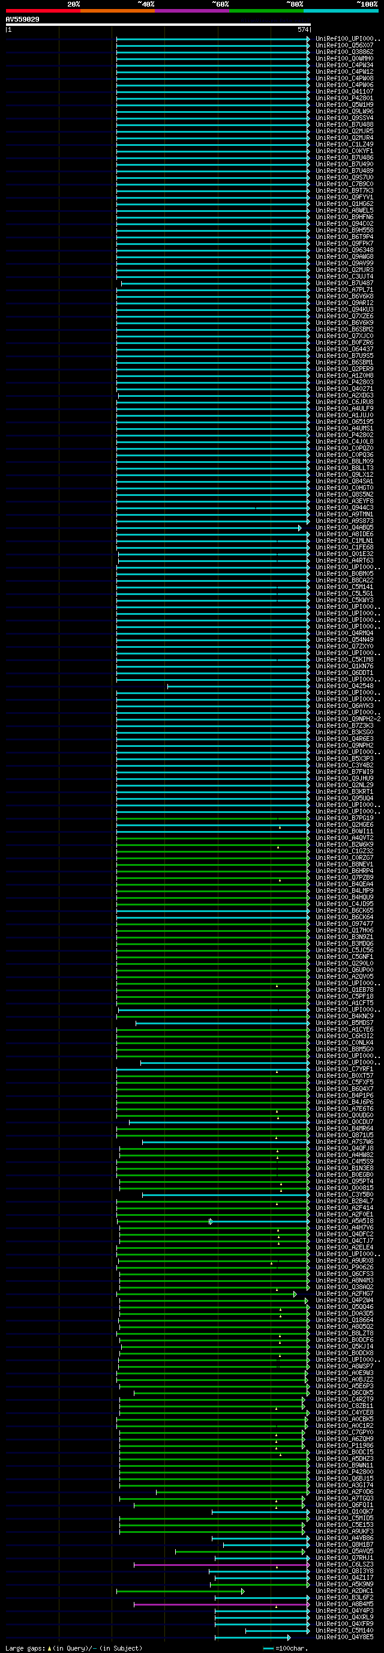Click the short green bar for UniRef100_A2DAC1
The height and width of the screenshot is (1653, 384).
point(180,1591)
